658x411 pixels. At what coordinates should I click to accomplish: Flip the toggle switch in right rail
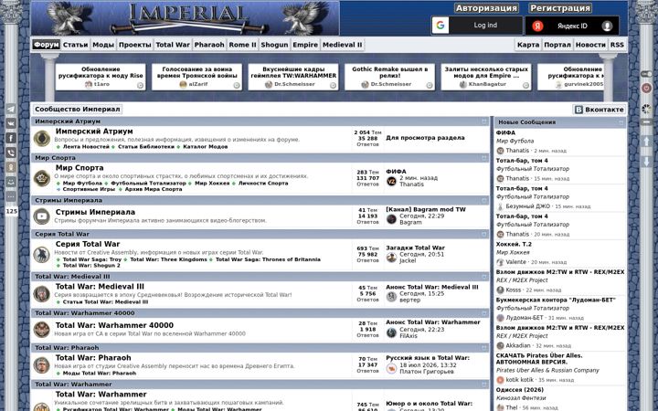coord(646,74)
